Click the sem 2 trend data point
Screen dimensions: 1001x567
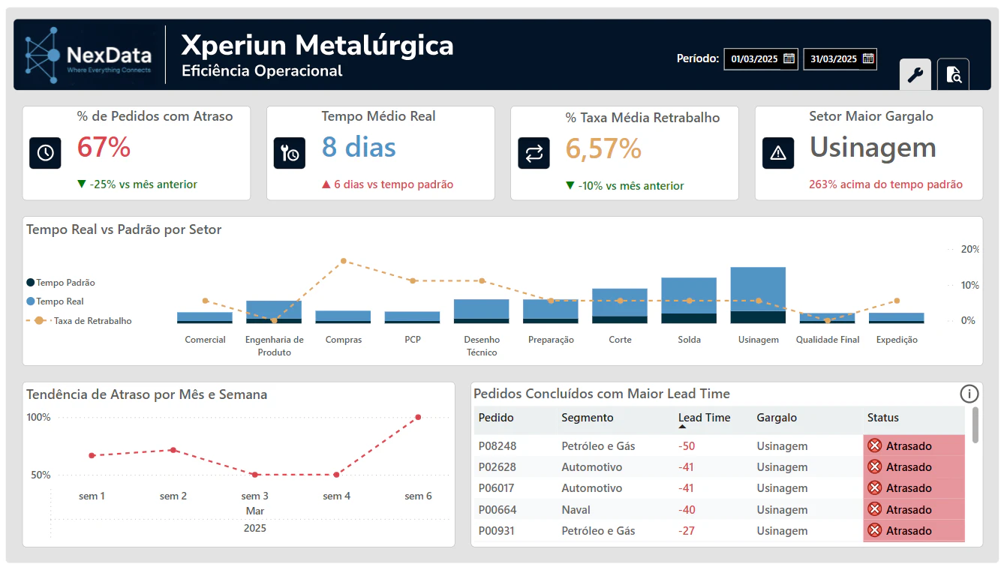(x=173, y=450)
